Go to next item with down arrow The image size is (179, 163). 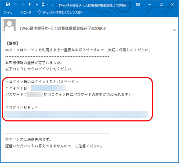click(x=37, y=5)
